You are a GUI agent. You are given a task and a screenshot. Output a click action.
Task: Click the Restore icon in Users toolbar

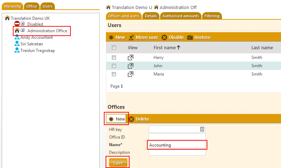coord(190,37)
